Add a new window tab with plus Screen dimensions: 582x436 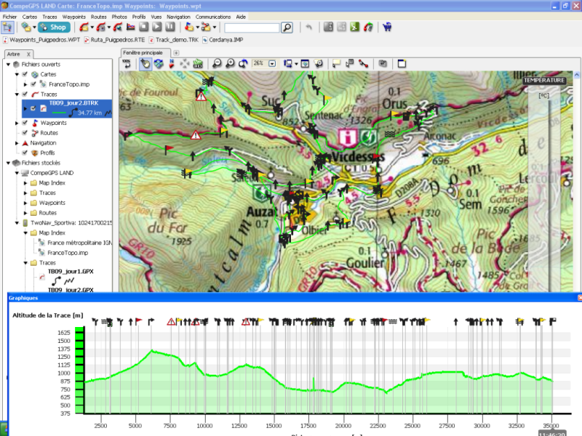[x=176, y=52]
